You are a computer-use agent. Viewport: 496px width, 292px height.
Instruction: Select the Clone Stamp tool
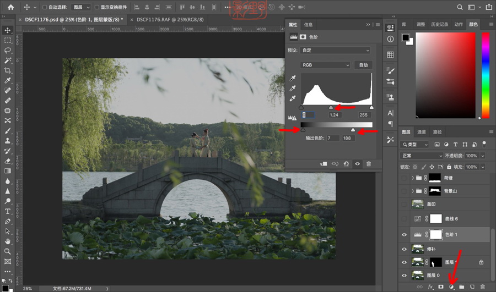pos(8,141)
